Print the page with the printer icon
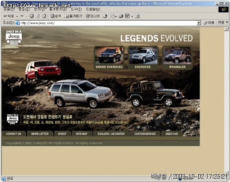 click(121, 16)
